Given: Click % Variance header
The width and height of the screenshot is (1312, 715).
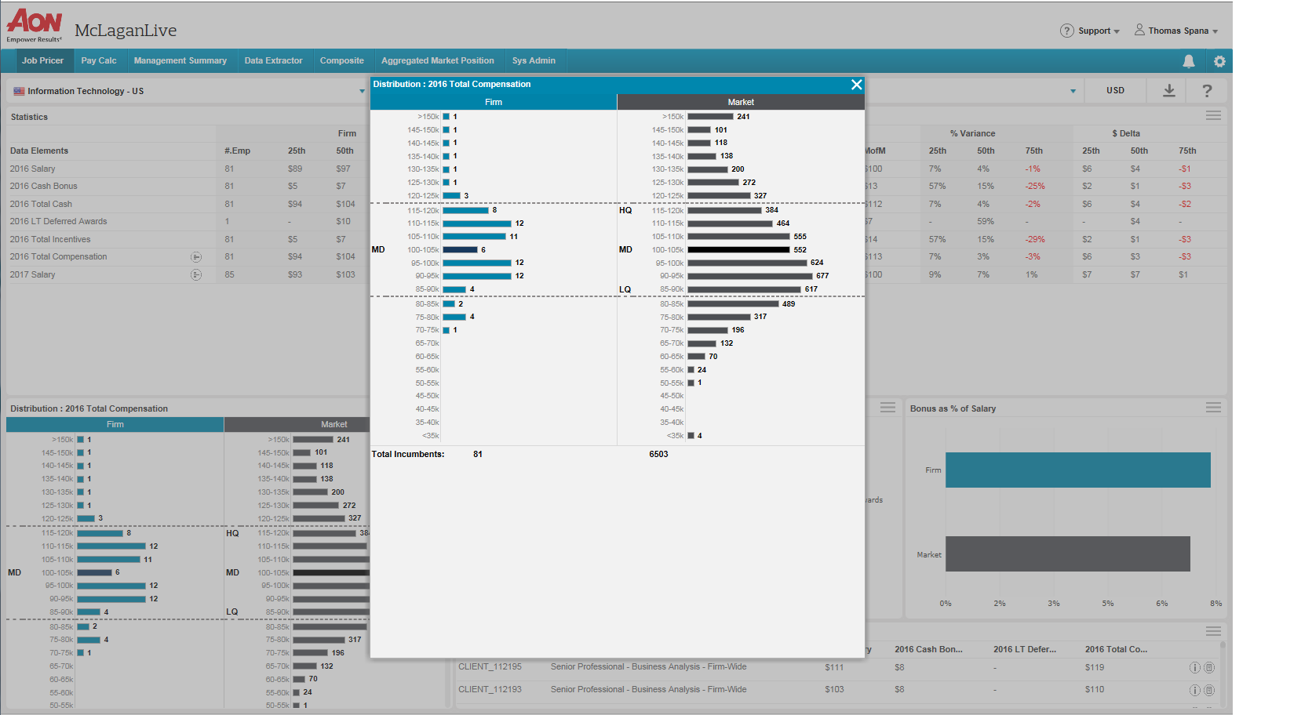Looking at the screenshot, I should [x=972, y=133].
